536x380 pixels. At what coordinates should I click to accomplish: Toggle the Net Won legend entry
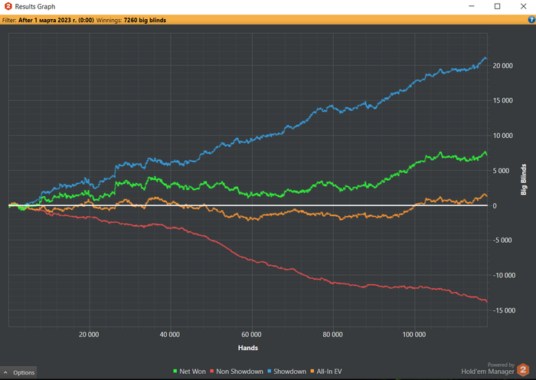tap(189, 372)
